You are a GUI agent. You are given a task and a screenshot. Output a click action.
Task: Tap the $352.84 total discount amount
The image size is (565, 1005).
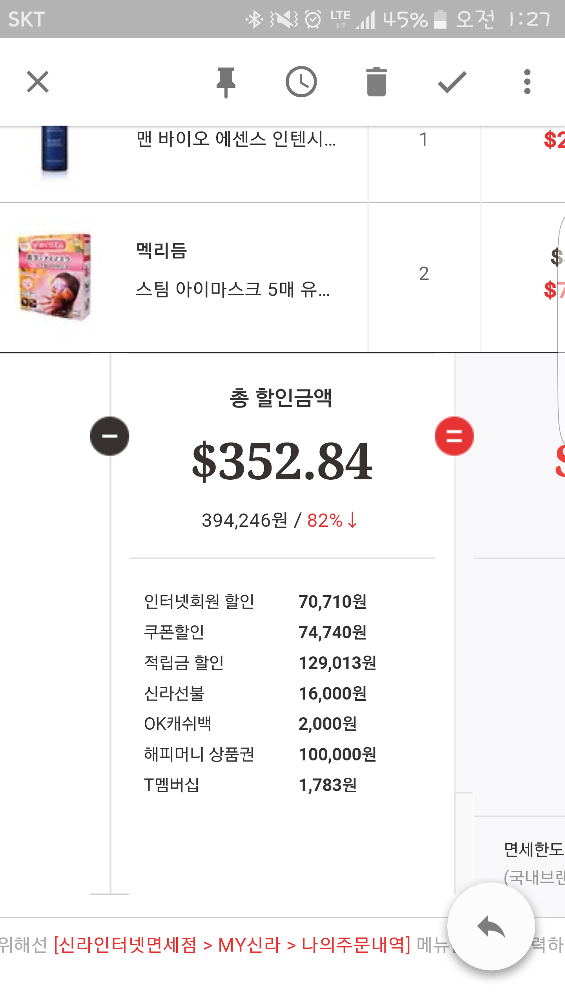point(282,461)
